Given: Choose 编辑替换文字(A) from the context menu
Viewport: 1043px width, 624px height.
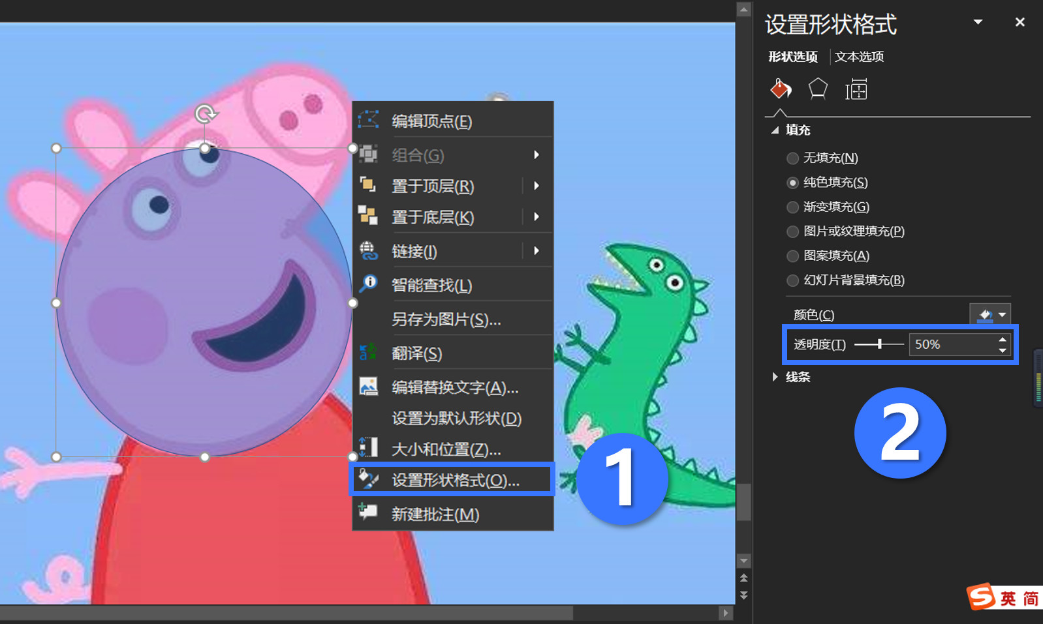Looking at the screenshot, I should pos(453,387).
